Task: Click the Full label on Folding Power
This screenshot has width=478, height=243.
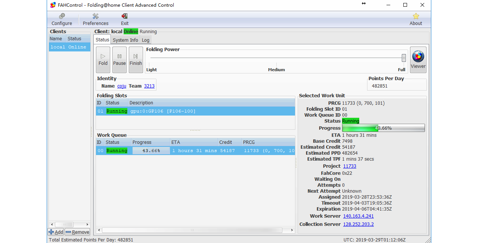Action: point(402,70)
